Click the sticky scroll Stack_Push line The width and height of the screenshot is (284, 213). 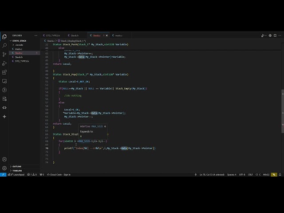(x=91, y=44)
